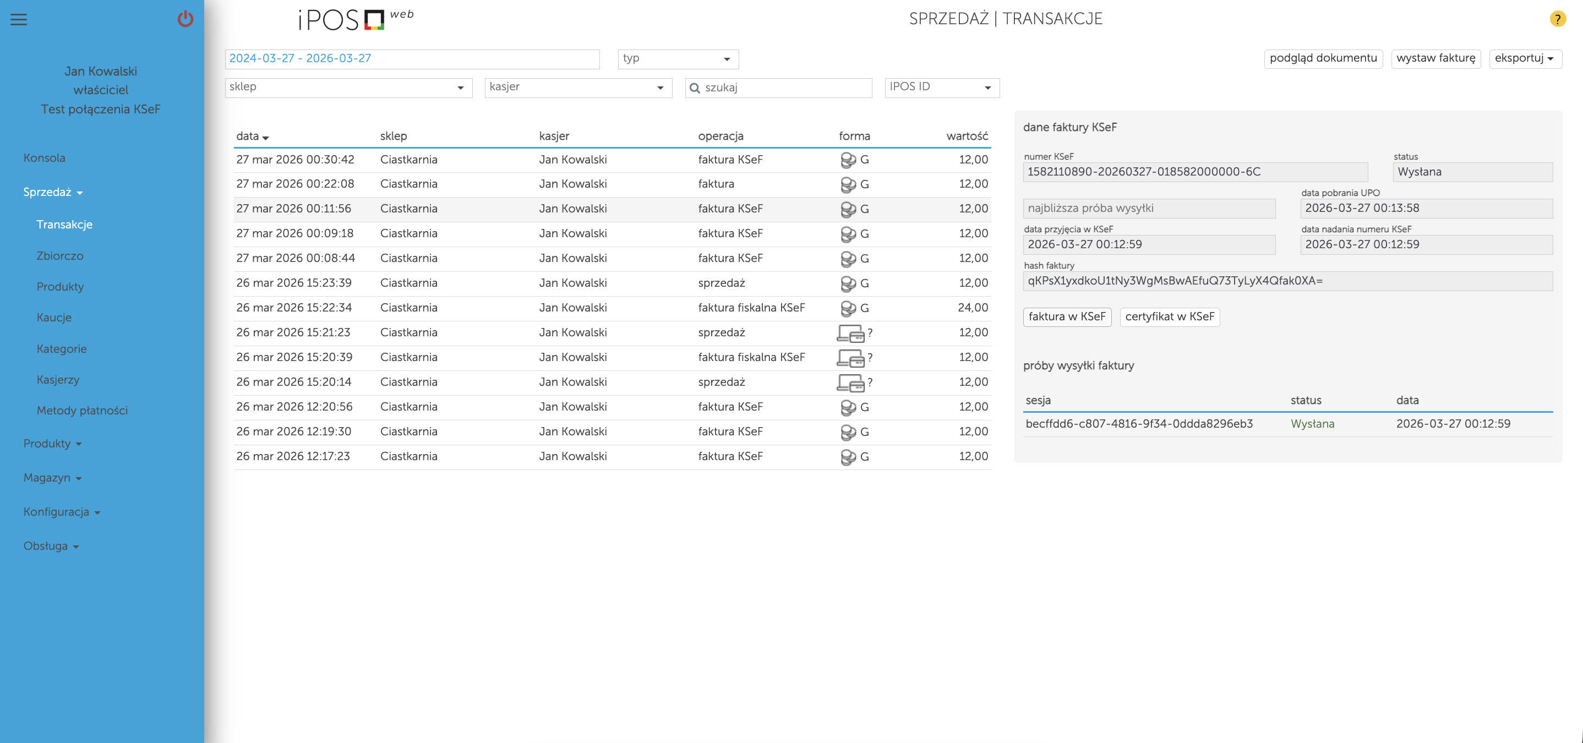Click the red power logout icon
The image size is (1583, 743).
pyautogui.click(x=185, y=19)
